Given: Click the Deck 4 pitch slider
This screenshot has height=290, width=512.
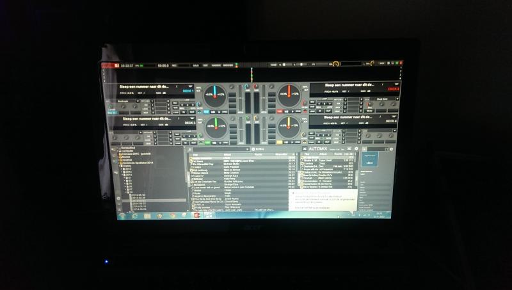Looking at the screenshot, I should pos(264,129).
